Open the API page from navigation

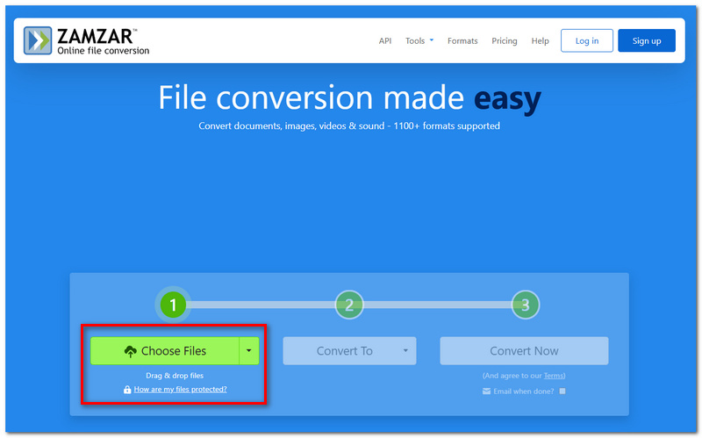click(x=385, y=40)
